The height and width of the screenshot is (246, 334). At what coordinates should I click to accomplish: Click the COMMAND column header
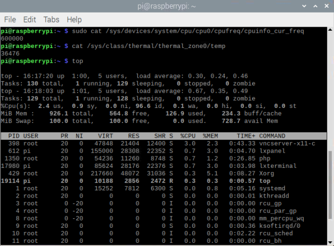272,136
